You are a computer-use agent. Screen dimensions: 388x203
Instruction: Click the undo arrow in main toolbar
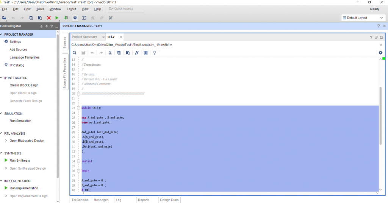pyautogui.click(x=13, y=18)
